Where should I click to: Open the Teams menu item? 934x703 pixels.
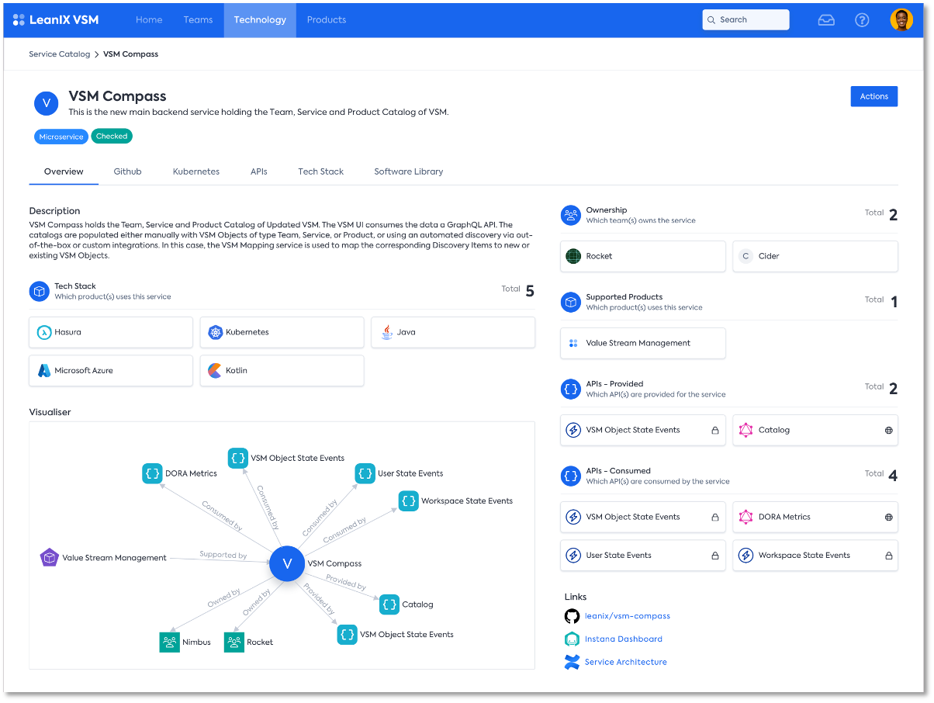(198, 20)
